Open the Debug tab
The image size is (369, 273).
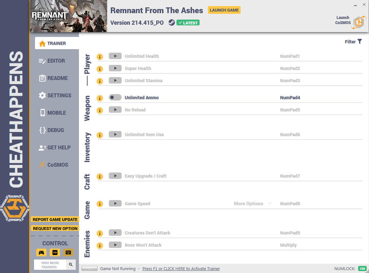click(51, 130)
